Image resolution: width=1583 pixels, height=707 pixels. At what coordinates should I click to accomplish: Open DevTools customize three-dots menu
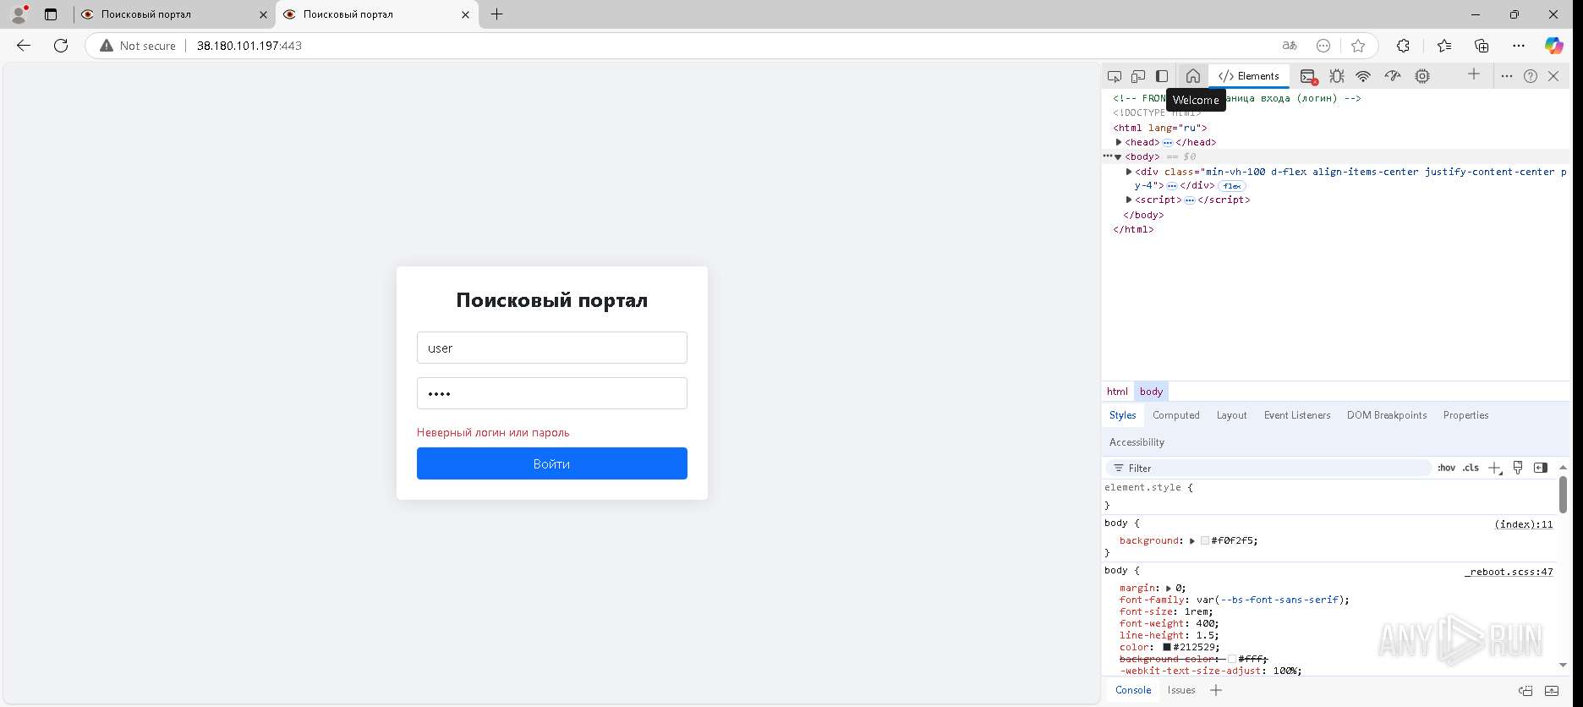coord(1507,76)
